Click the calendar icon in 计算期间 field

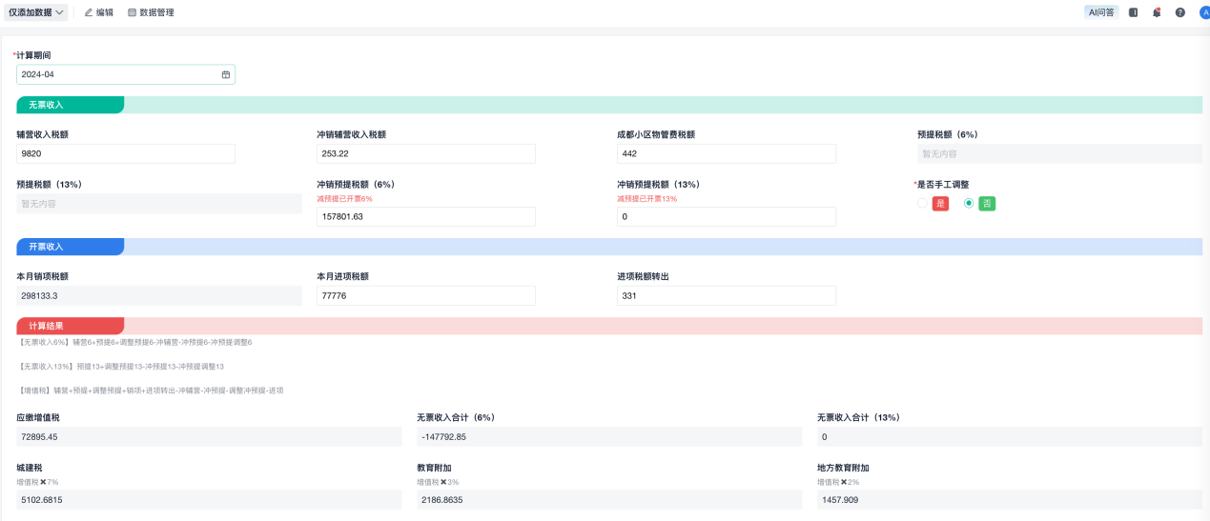[226, 74]
